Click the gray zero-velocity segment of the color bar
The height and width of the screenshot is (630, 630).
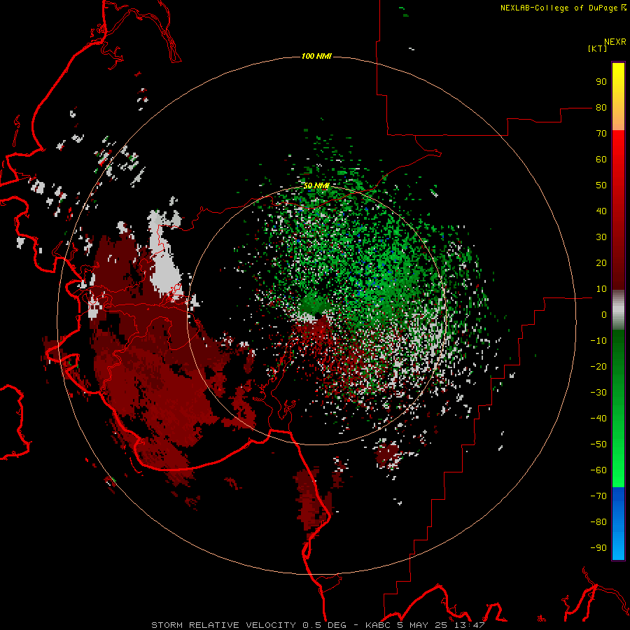click(x=618, y=310)
